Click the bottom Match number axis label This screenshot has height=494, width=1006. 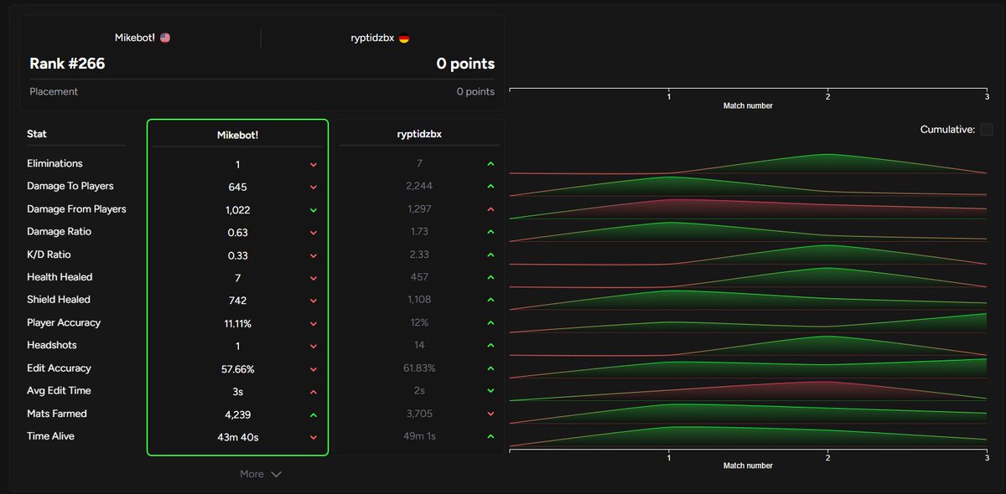748,466
